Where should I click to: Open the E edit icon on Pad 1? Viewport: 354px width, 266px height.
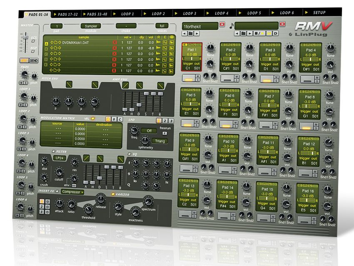coord(185,45)
